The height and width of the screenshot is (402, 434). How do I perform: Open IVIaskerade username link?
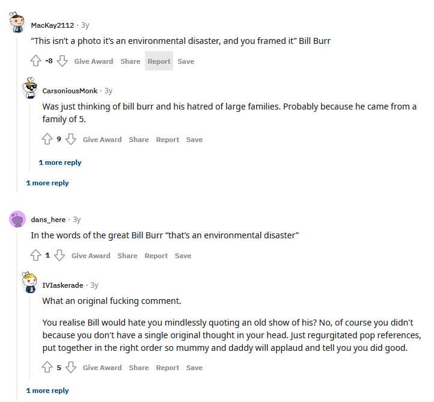63,285
